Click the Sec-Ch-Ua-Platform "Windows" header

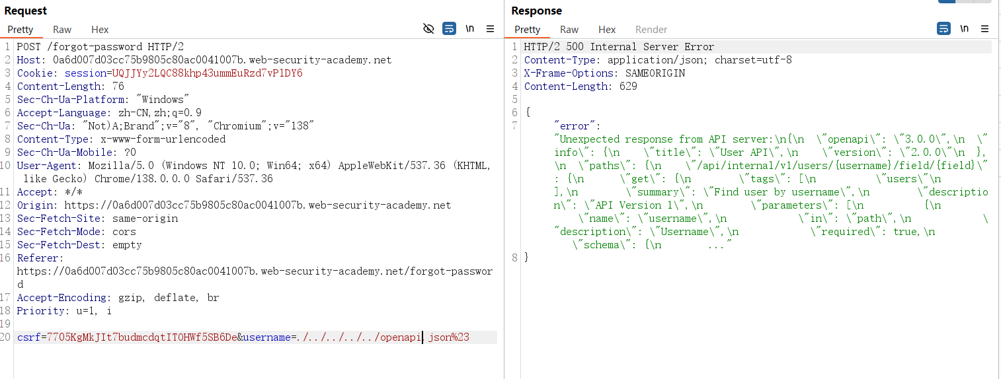click(103, 100)
